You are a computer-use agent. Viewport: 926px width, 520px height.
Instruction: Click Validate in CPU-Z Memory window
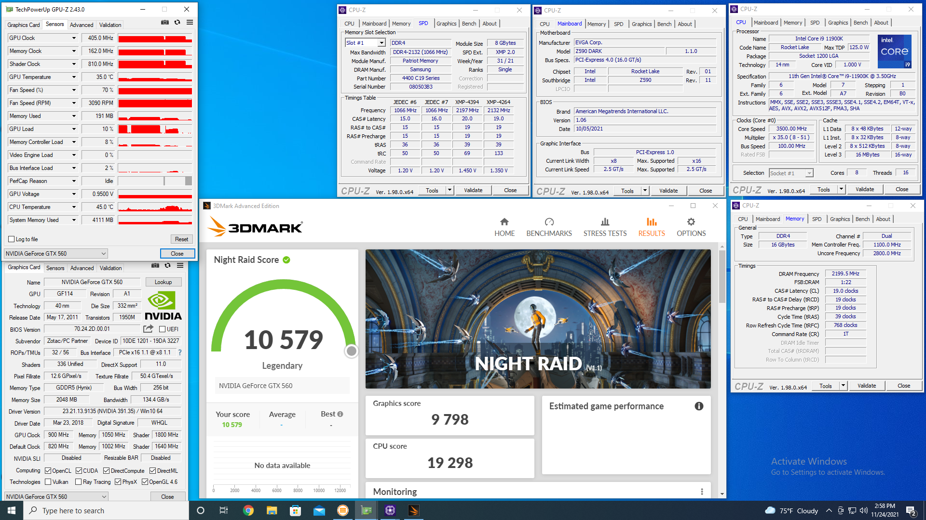pos(867,386)
